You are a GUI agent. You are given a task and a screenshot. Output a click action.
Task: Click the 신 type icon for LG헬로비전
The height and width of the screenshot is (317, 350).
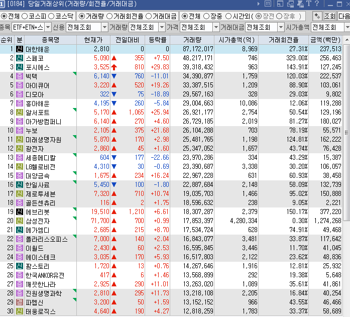coord(20,166)
